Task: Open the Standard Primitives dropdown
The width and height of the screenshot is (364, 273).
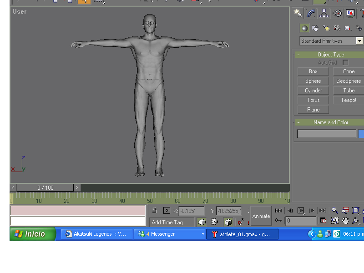Action: tap(359, 41)
